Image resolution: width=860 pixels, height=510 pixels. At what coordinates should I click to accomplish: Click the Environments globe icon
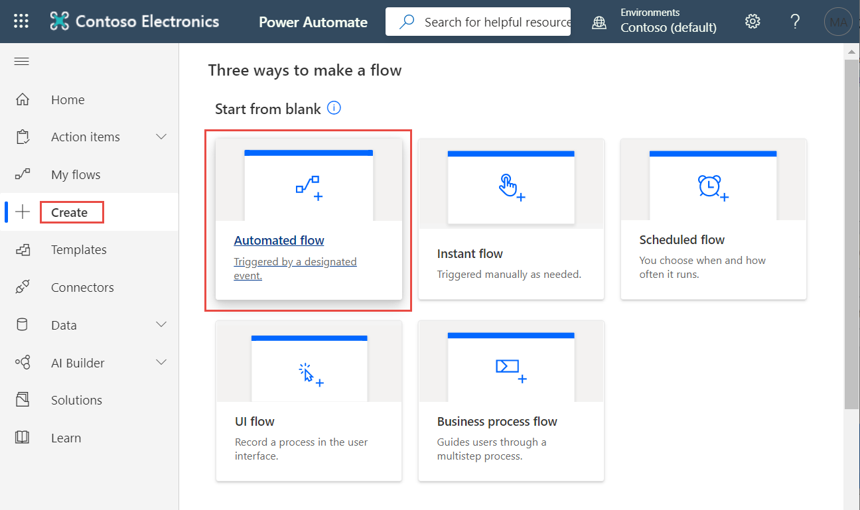tap(599, 22)
